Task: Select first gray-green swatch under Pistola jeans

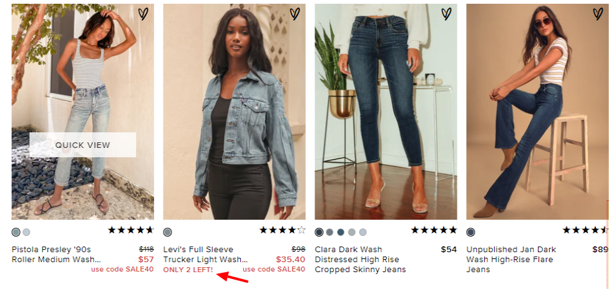Action: click(16, 232)
